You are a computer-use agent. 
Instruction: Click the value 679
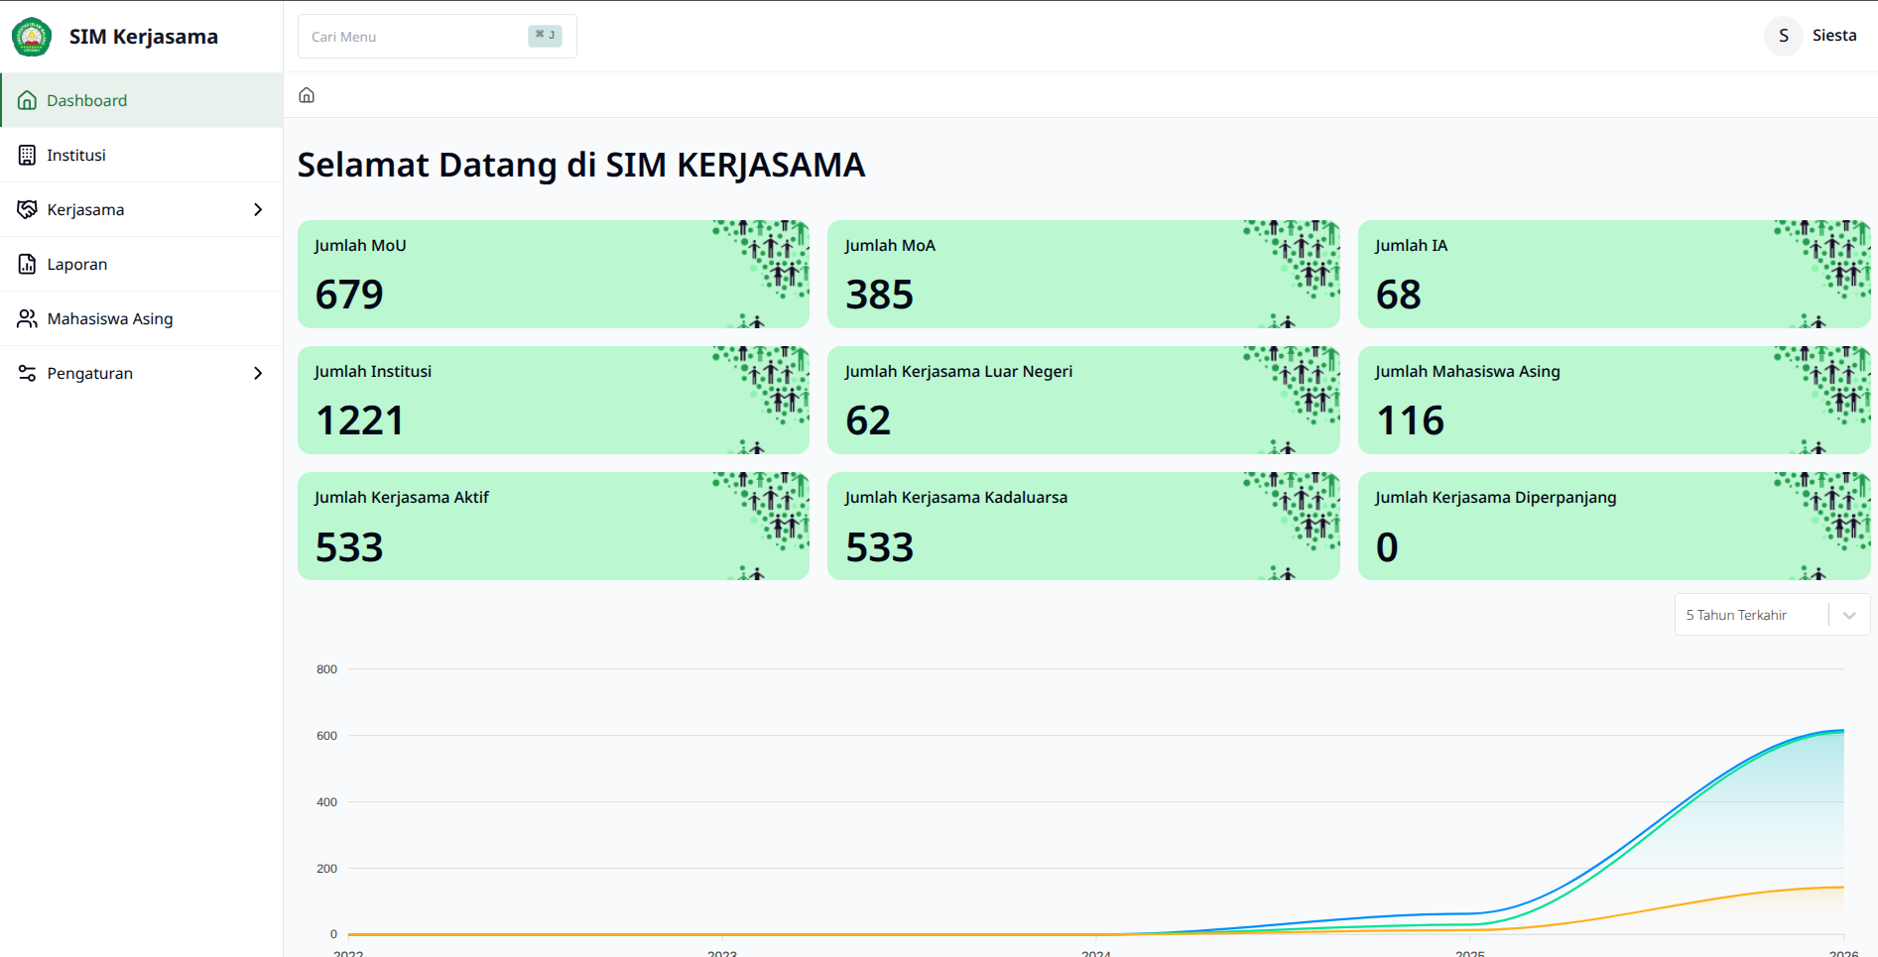tap(349, 295)
